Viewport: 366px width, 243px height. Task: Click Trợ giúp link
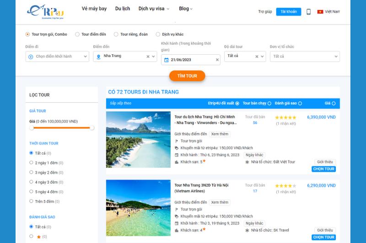(265, 12)
